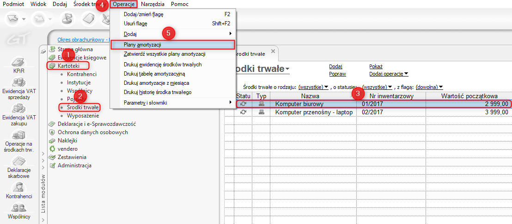Select Plany amortyzacji menu entry
The height and width of the screenshot is (224, 512).
click(173, 44)
